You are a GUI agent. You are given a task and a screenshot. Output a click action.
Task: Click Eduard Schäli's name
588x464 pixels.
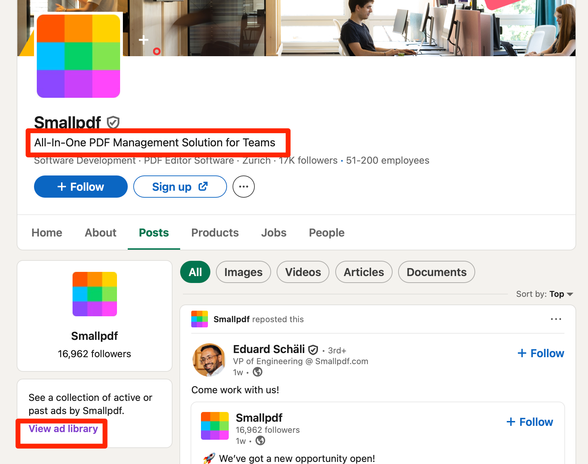(269, 349)
